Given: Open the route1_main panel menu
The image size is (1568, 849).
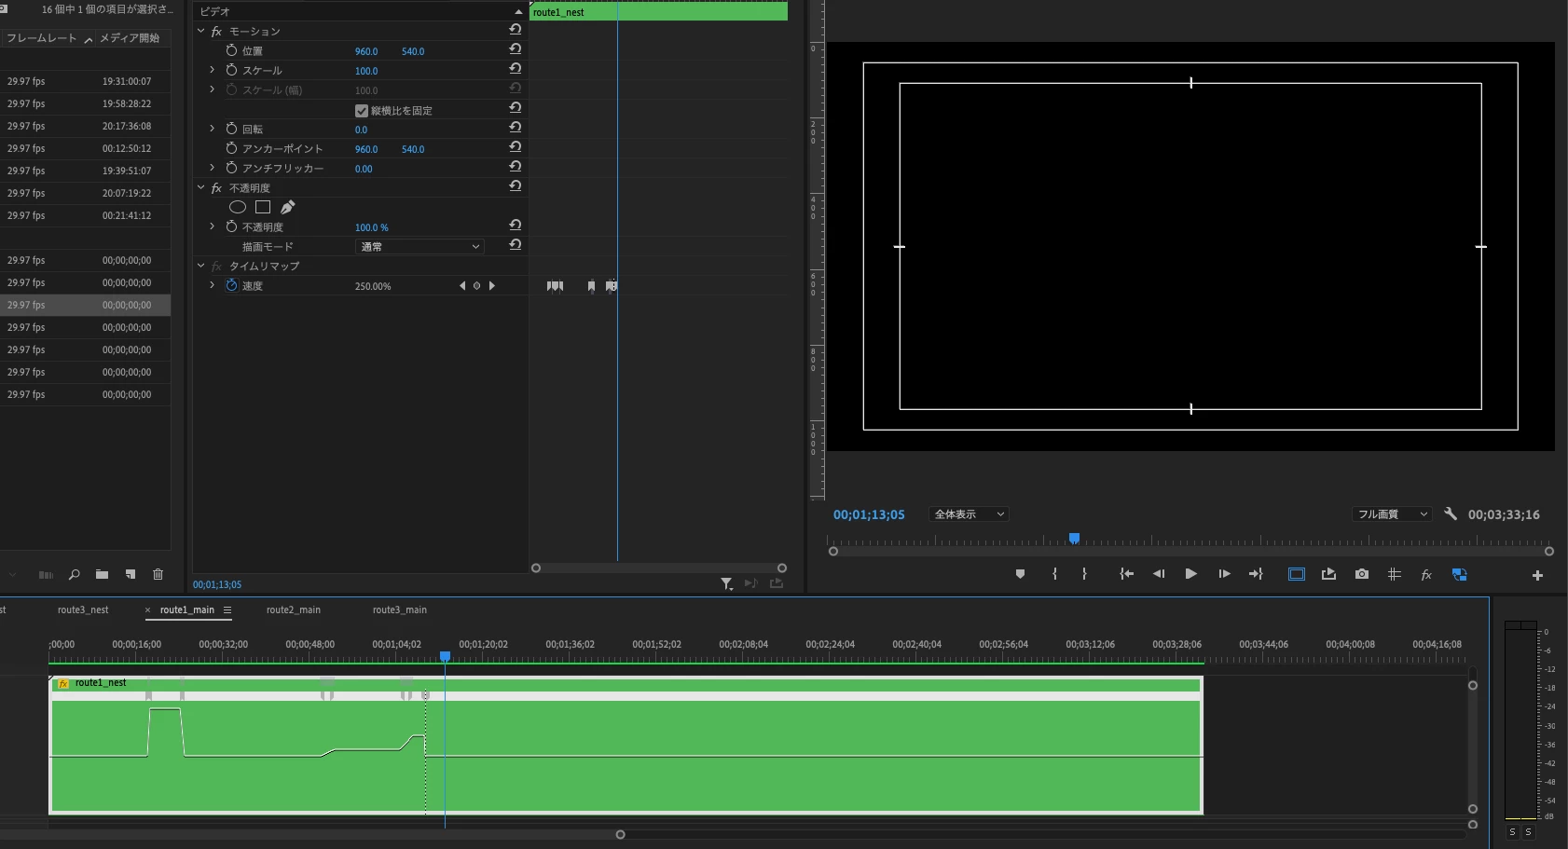Looking at the screenshot, I should pyautogui.click(x=227, y=609).
